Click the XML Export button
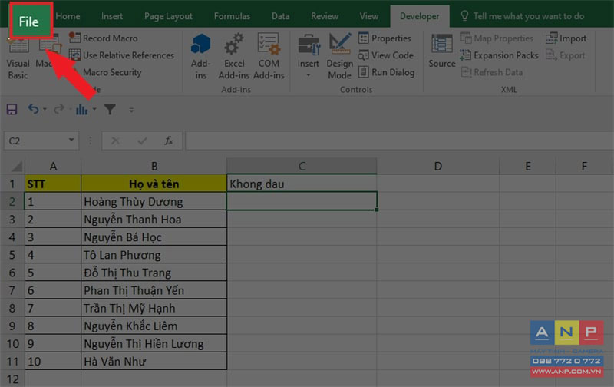 pyautogui.click(x=565, y=55)
